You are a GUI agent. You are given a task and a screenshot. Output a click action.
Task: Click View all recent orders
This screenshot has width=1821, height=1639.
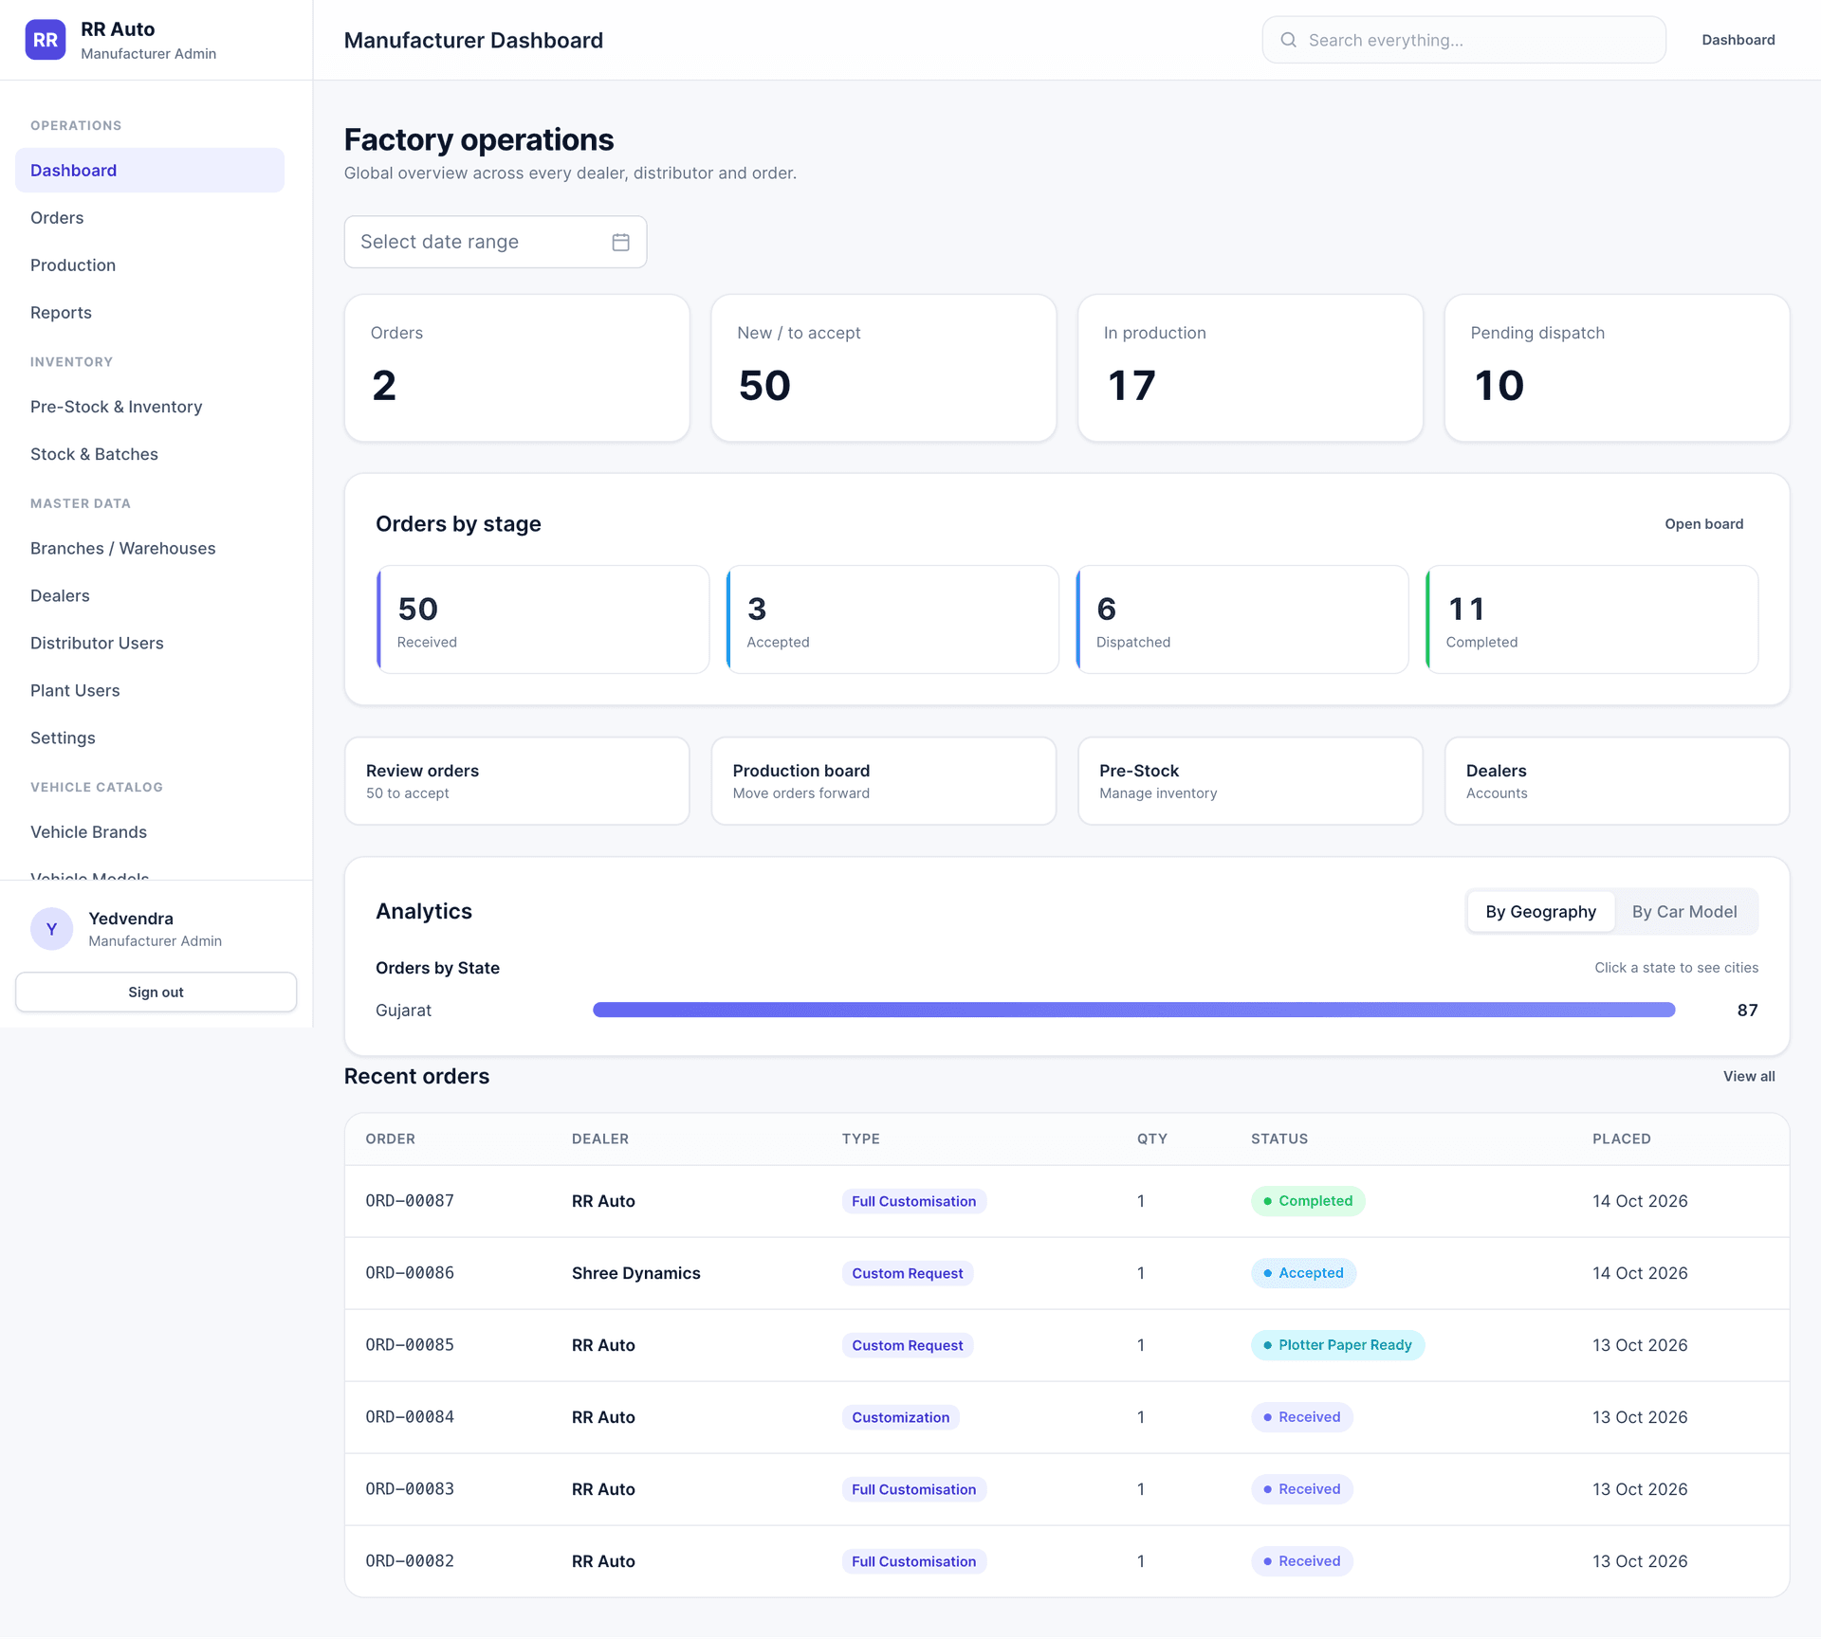[1749, 1076]
